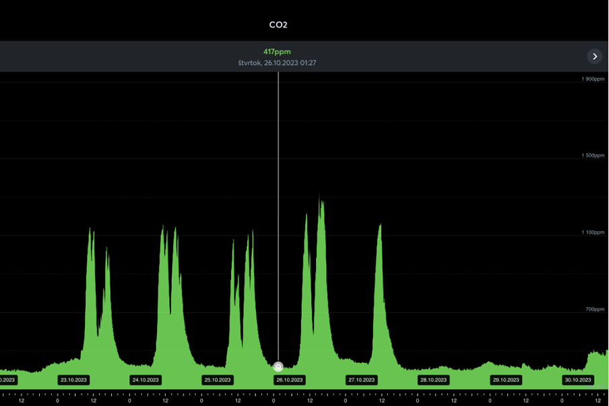
Task: Choose the 28.10.2023 date label
Action: point(433,380)
